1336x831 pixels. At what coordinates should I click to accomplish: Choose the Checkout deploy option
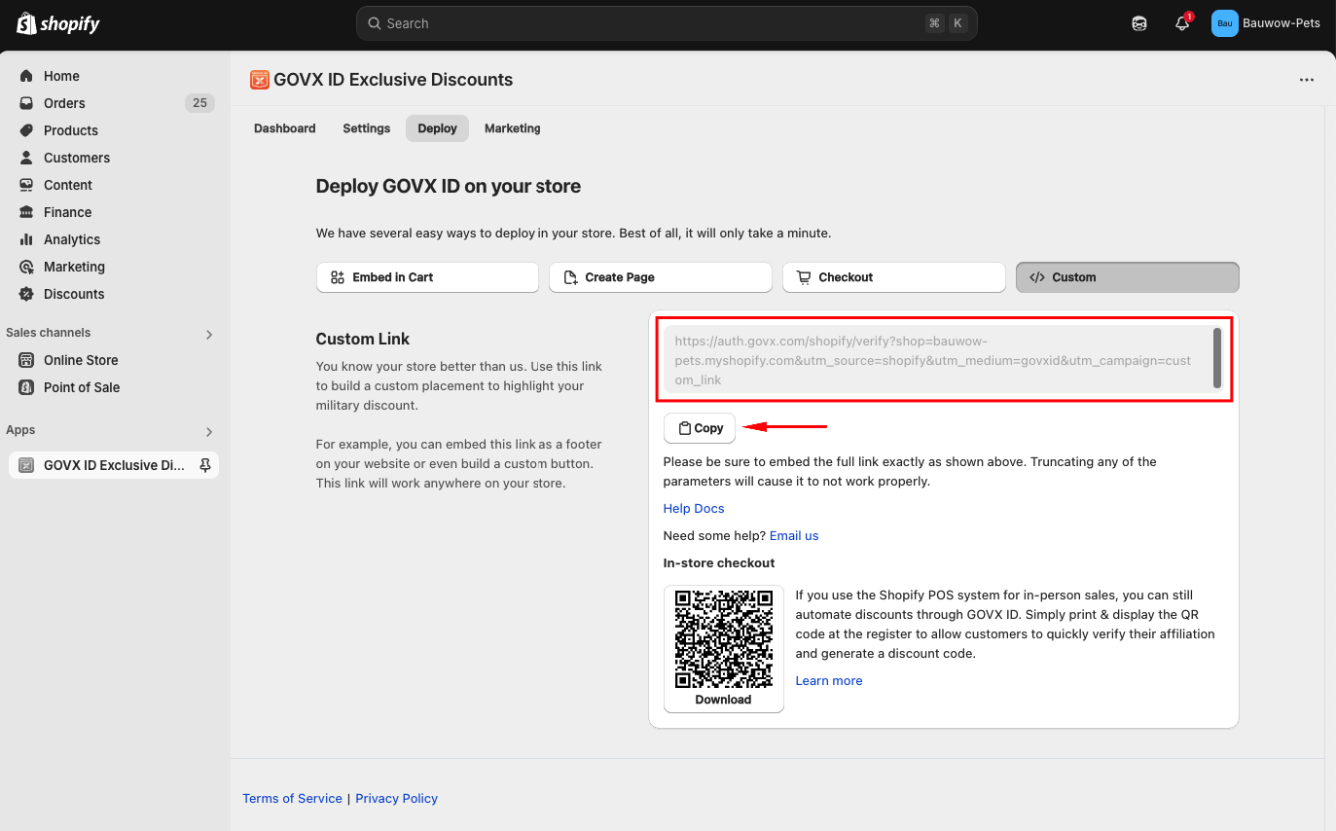(x=893, y=277)
